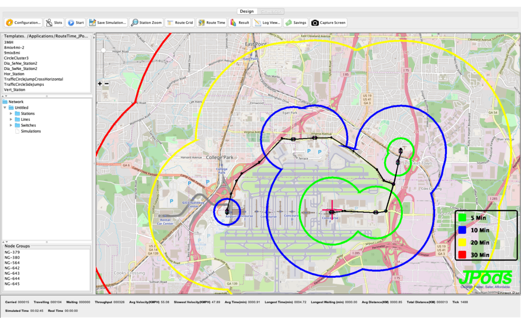Activate the Station Zoom tool

point(147,22)
